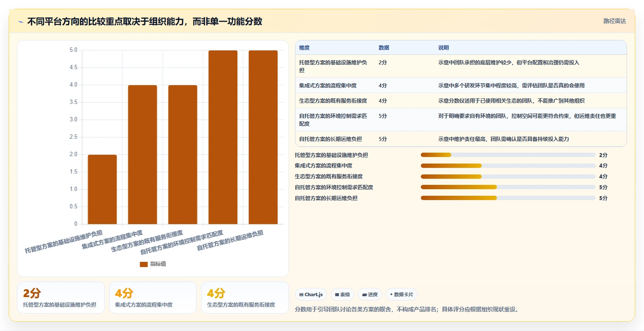Click the 维度 table column header
This screenshot has width=644, height=331.
(x=304, y=48)
